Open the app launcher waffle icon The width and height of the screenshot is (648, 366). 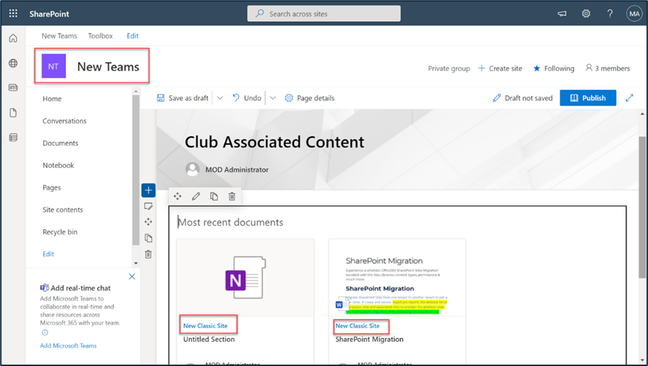(x=13, y=13)
